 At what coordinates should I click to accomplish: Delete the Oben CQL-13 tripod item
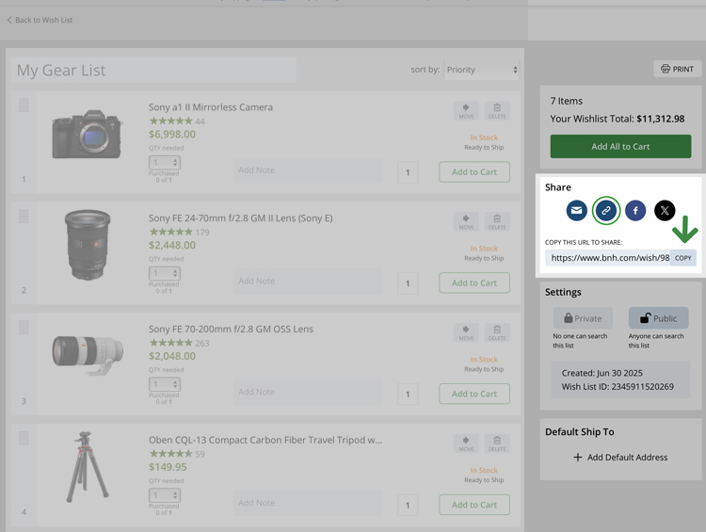[x=497, y=443]
